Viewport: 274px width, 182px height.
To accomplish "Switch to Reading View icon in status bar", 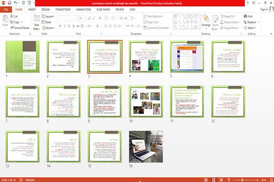I will (x=221, y=180).
